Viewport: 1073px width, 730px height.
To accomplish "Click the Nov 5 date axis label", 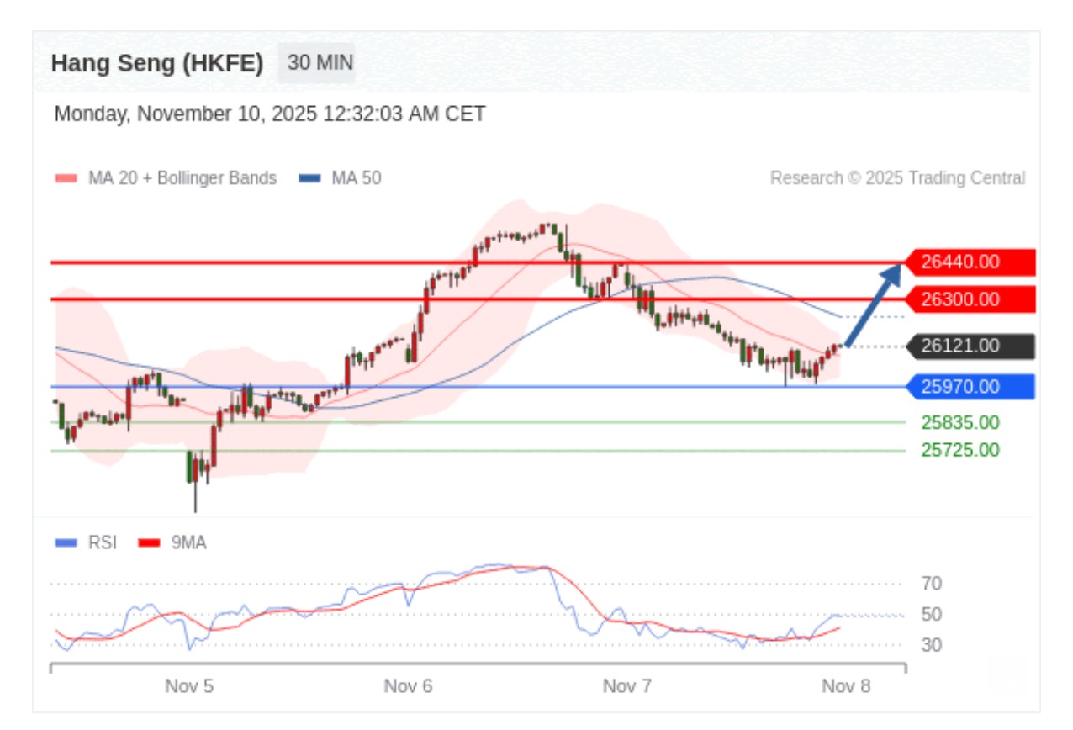I will (189, 686).
